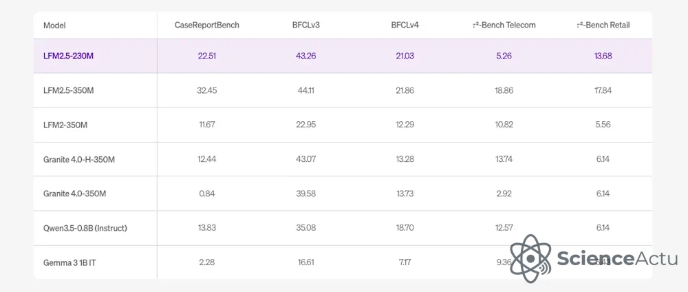Select the Granite 4.0-350M row label

[x=74, y=194]
